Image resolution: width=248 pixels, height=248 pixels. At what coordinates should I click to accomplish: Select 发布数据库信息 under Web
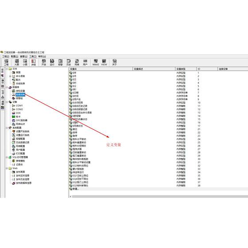[x=24, y=183]
